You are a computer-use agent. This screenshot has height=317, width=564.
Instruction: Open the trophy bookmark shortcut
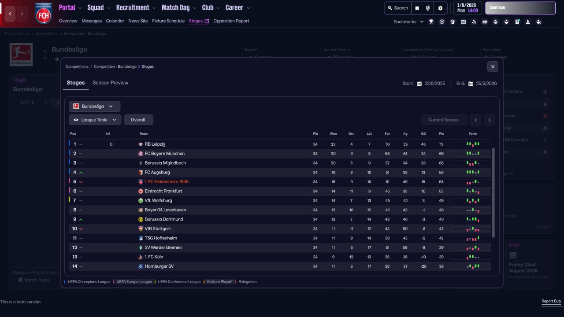[431, 22]
